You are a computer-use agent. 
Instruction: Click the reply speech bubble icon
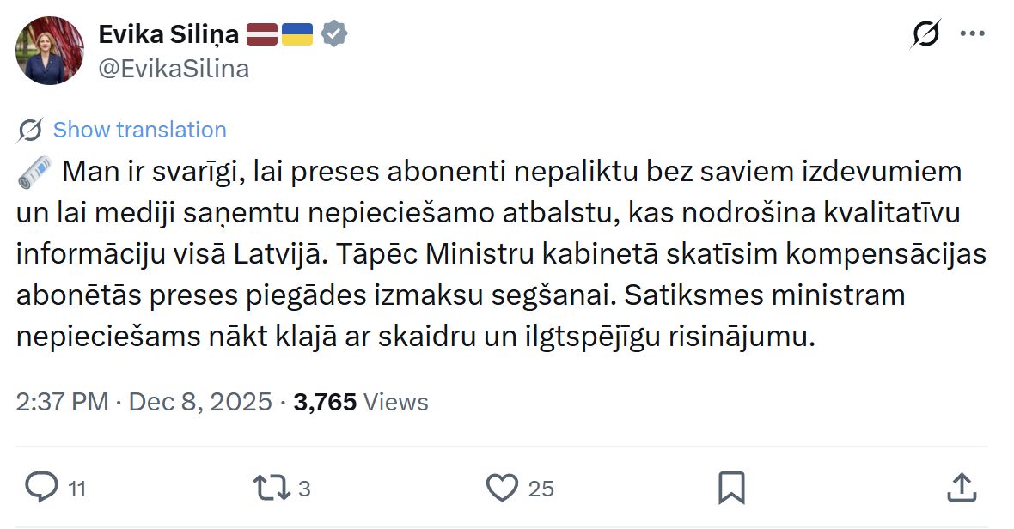click(x=40, y=488)
